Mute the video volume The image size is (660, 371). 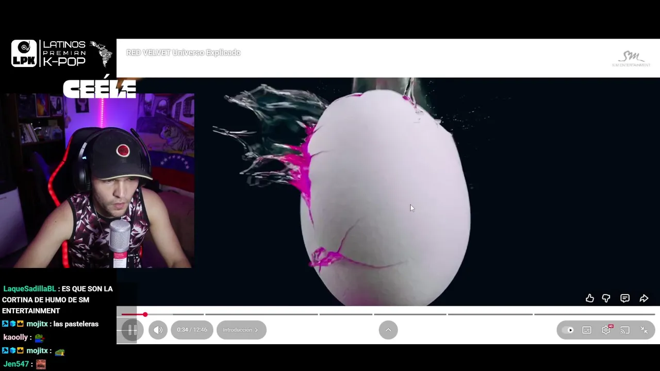coord(158,330)
